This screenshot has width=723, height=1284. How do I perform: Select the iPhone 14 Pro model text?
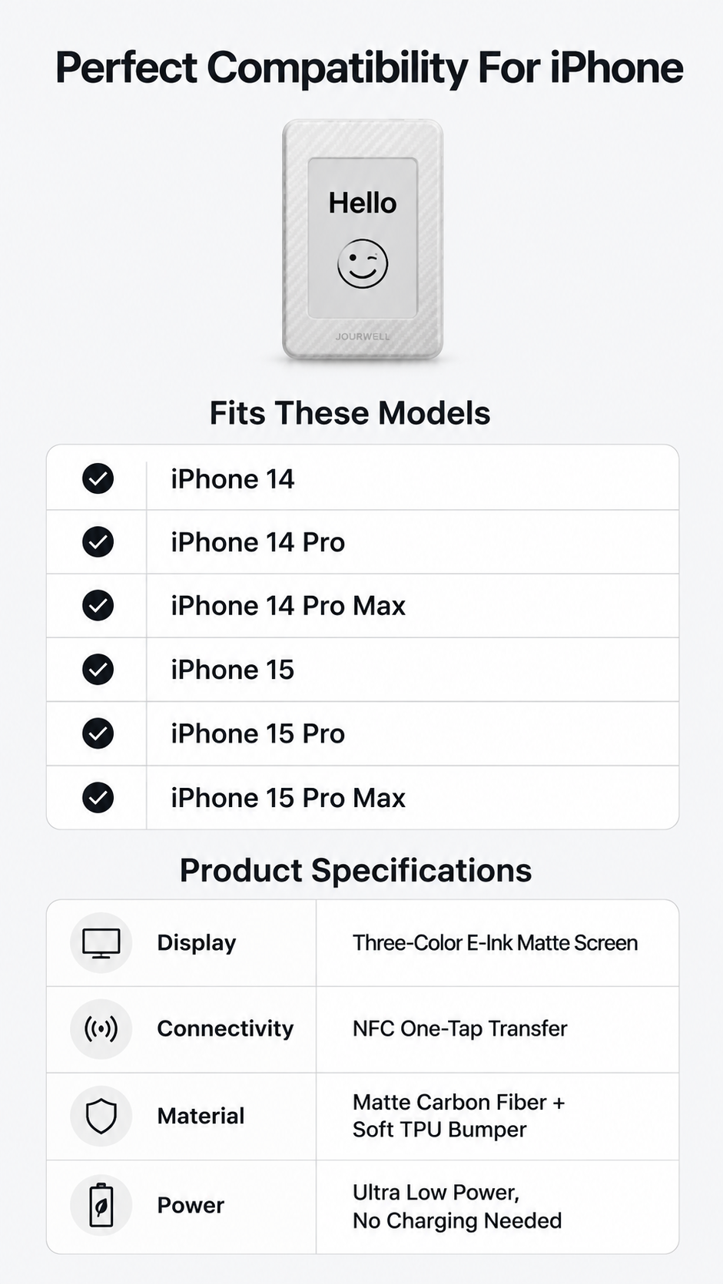point(257,542)
